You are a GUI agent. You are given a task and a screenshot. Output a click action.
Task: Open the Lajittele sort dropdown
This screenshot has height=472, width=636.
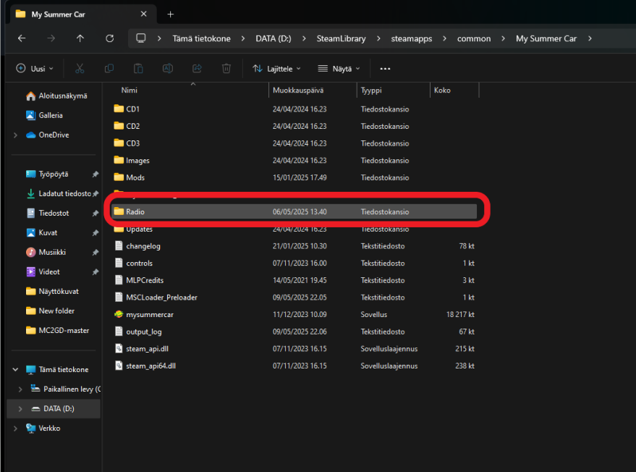(x=276, y=69)
